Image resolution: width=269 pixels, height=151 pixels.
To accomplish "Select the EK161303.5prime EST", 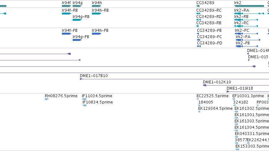I will (x=252, y=121).
